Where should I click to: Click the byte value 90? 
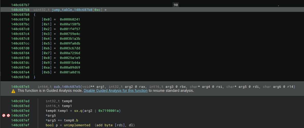[x=176, y=5]
